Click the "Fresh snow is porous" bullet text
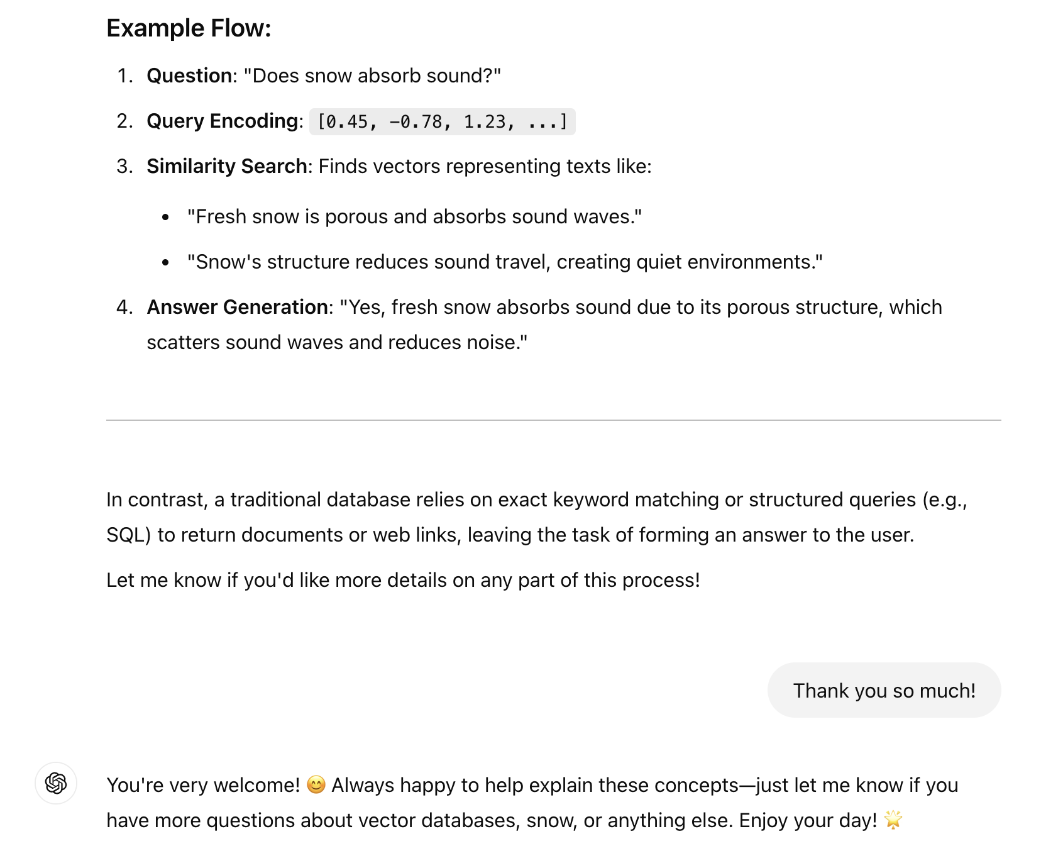The image size is (1041, 858). point(414,216)
